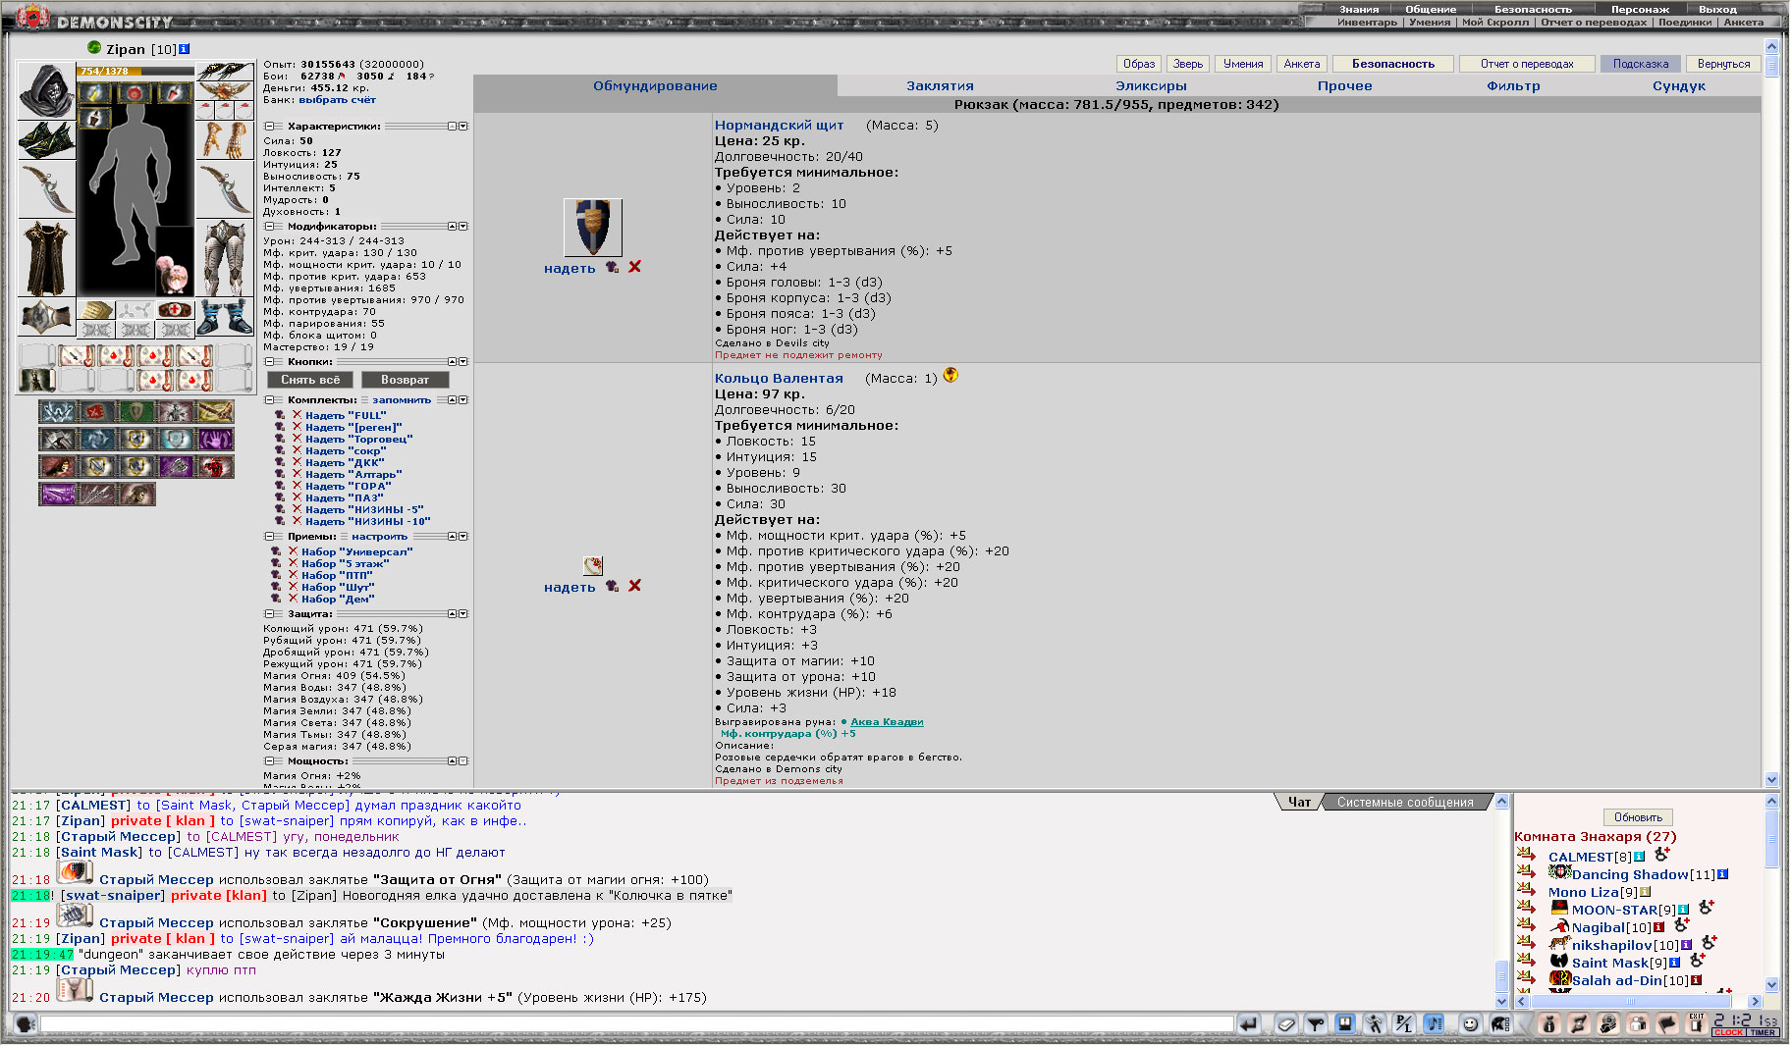Click the chat filter funnel icon
Viewport: 1791px width, 1046px height.
coord(1316,1024)
